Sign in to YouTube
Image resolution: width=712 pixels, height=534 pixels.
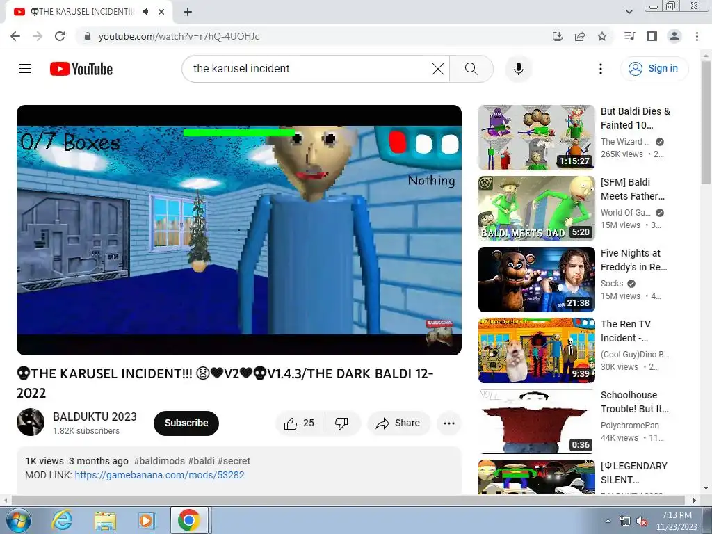pyautogui.click(x=654, y=69)
